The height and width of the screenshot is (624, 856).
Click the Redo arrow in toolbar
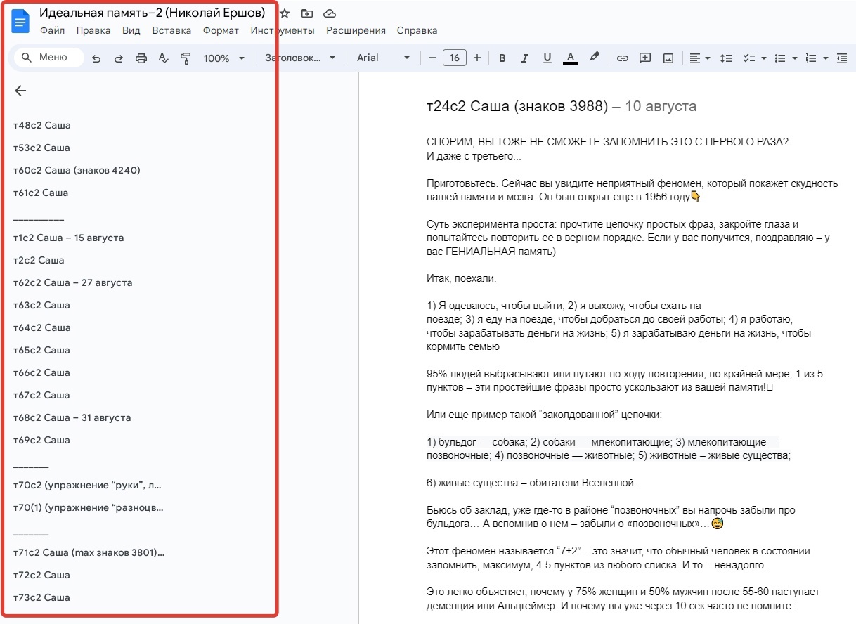119,58
